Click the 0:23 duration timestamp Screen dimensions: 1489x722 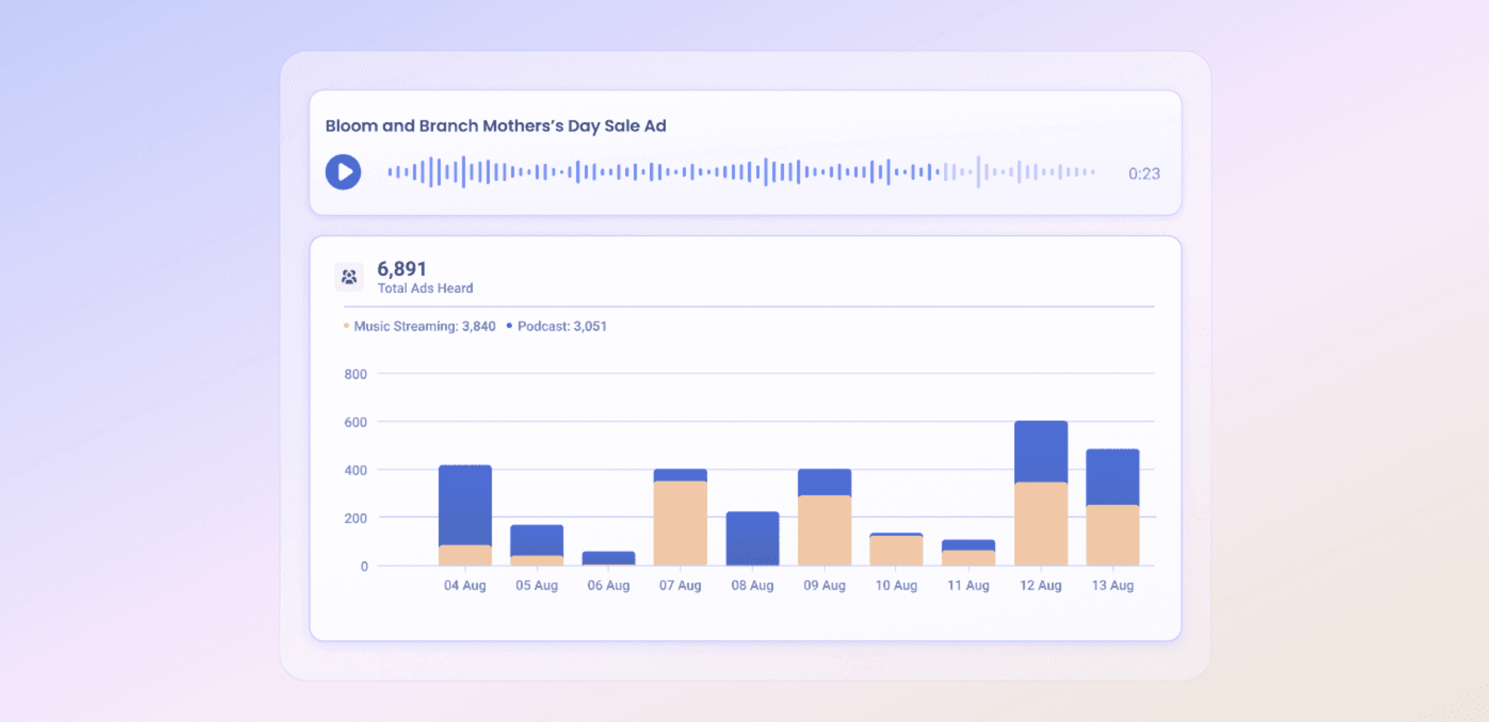pos(1143,173)
